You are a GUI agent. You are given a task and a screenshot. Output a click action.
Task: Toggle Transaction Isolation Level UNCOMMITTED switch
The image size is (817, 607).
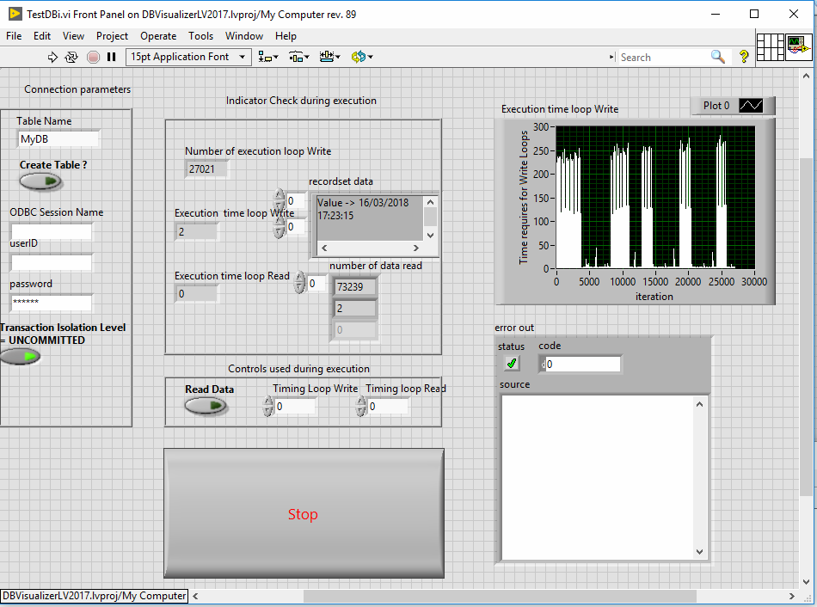point(20,357)
